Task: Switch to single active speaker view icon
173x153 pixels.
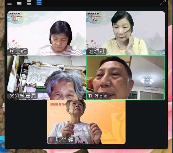Action: [x=19, y=3]
